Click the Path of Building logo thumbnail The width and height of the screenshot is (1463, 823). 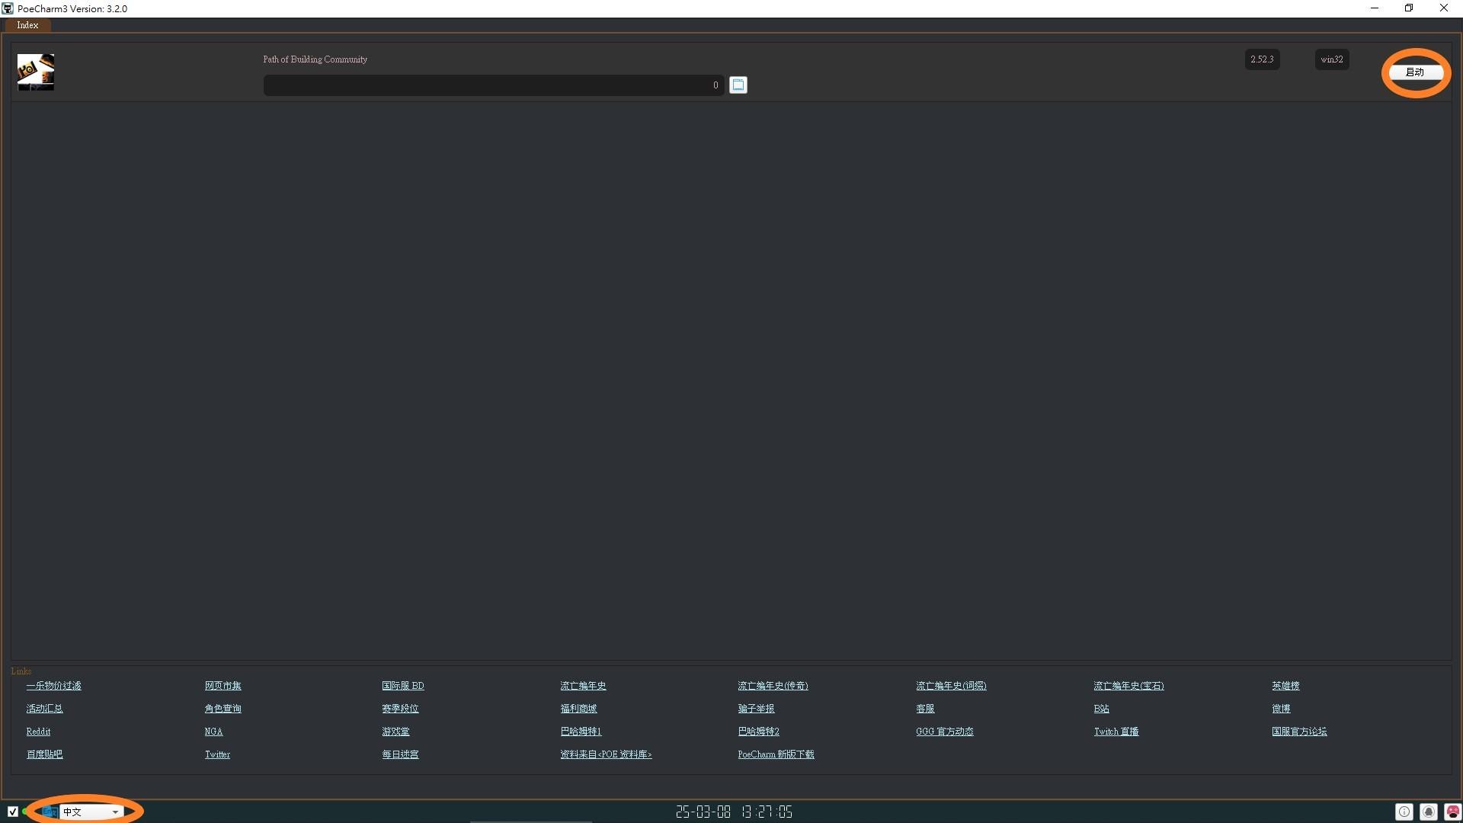pos(36,72)
